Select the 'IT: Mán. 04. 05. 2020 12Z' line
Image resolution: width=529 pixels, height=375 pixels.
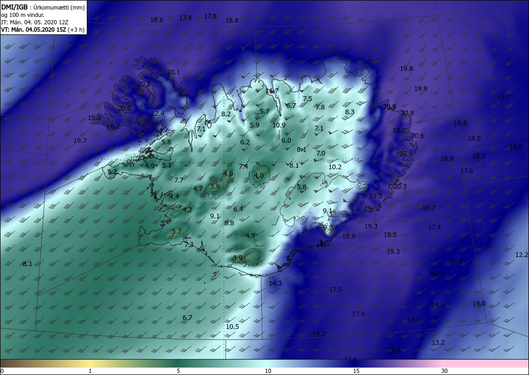(35, 22)
